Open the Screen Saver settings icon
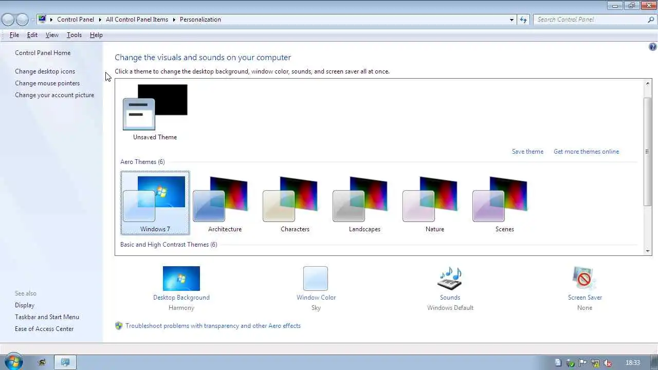 click(584, 279)
